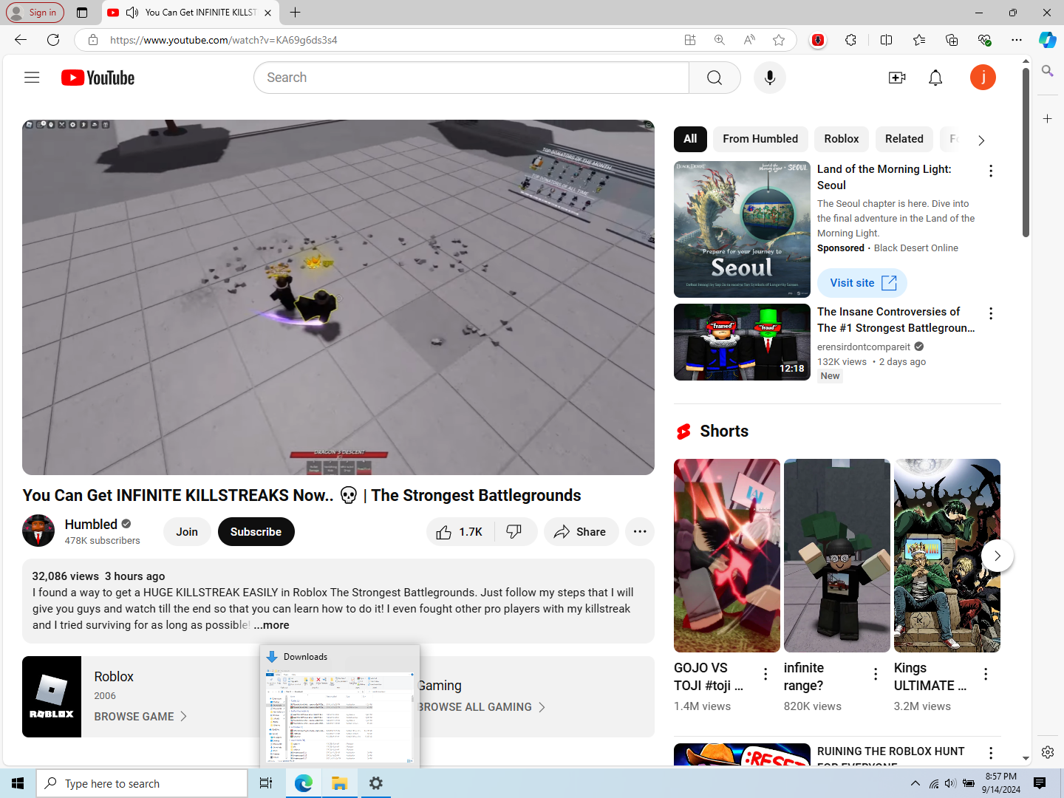Select the All filter chip

click(x=690, y=139)
